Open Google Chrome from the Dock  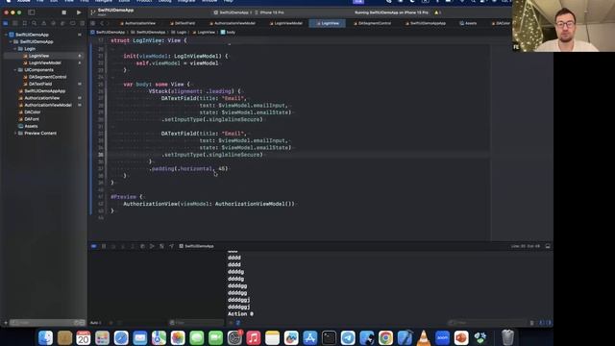[x=385, y=337]
